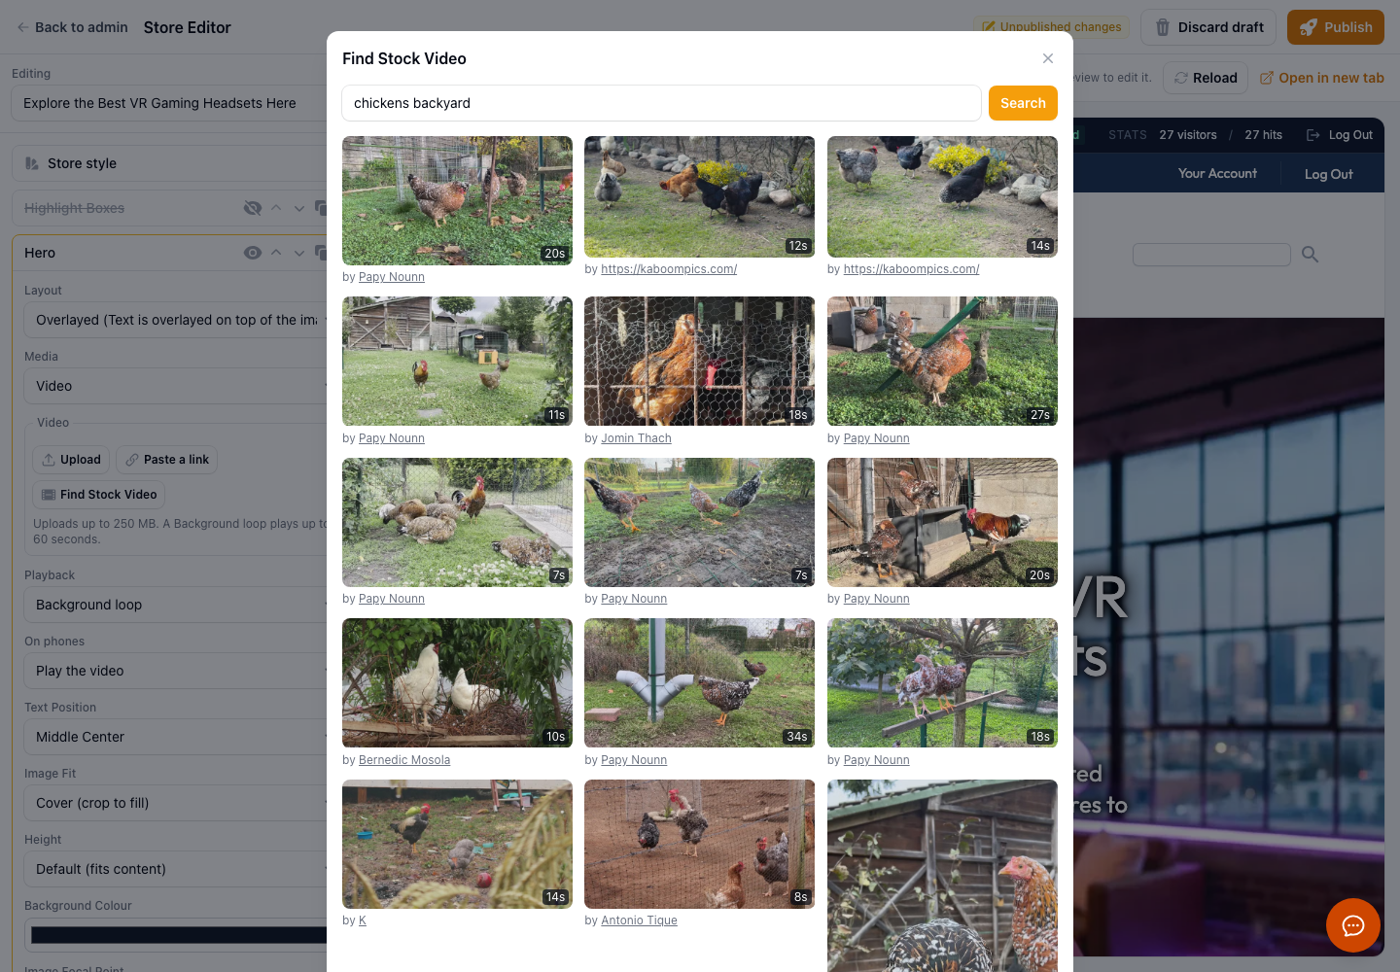1400x972 pixels.
Task: Open the Text Position dropdown
Action: (x=176, y=737)
